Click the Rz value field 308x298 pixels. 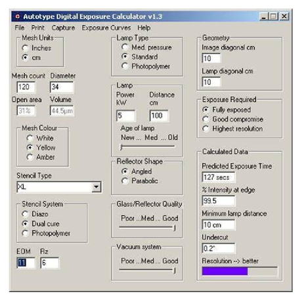coord(50,263)
